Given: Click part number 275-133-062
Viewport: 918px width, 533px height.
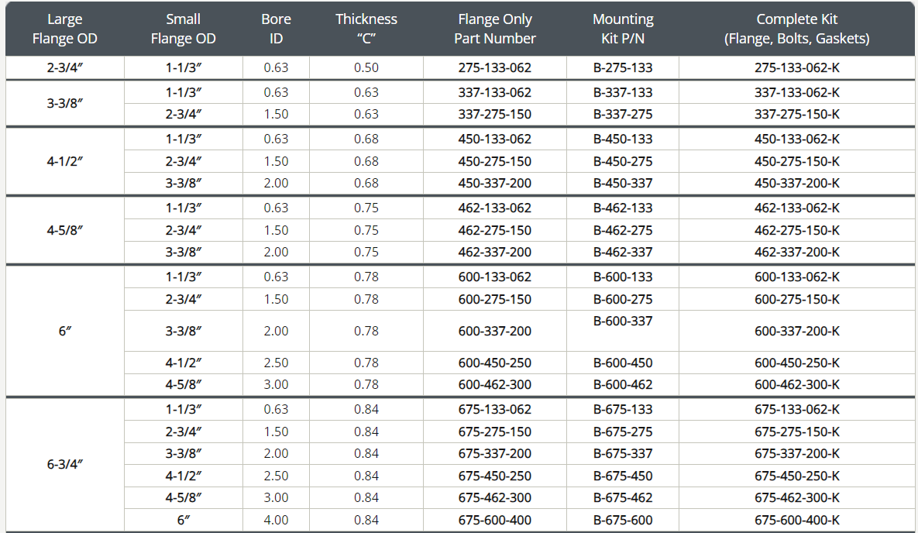Looking at the screenshot, I should pos(495,67).
